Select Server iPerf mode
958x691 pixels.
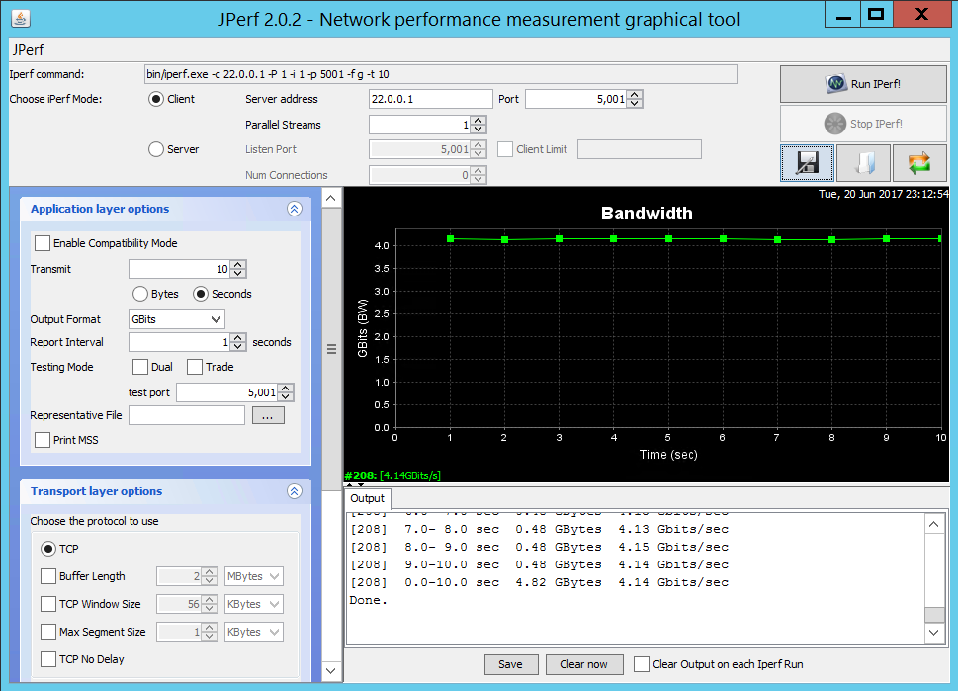tap(156, 149)
